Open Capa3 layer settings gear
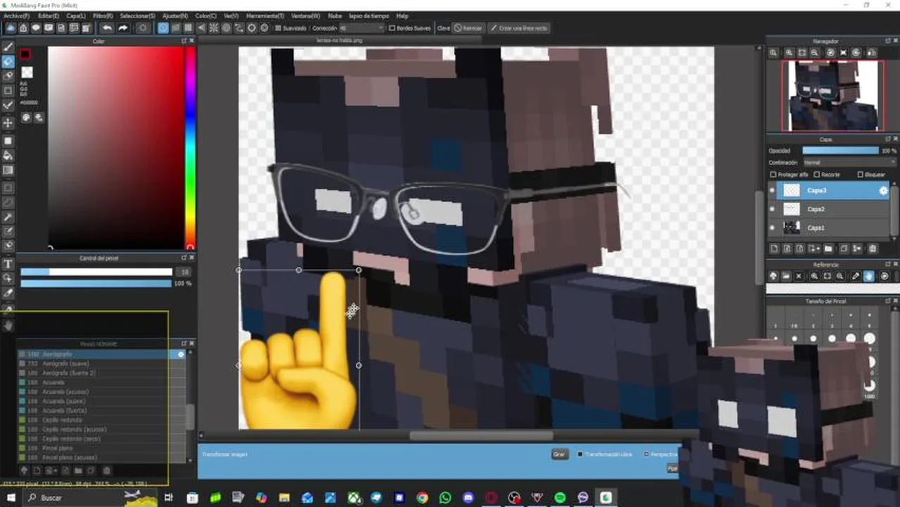900x507 pixels. [x=883, y=190]
